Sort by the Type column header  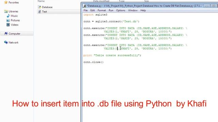[x=122, y=1]
